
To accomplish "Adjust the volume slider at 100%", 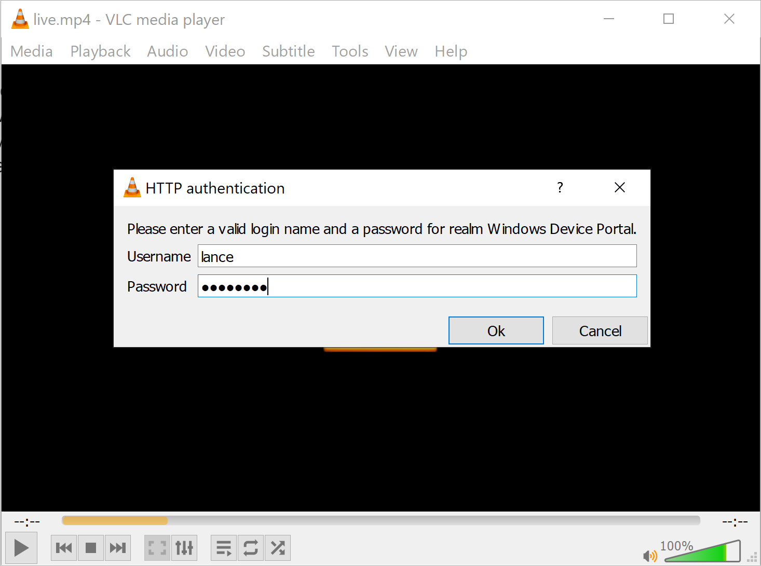I will tap(703, 551).
